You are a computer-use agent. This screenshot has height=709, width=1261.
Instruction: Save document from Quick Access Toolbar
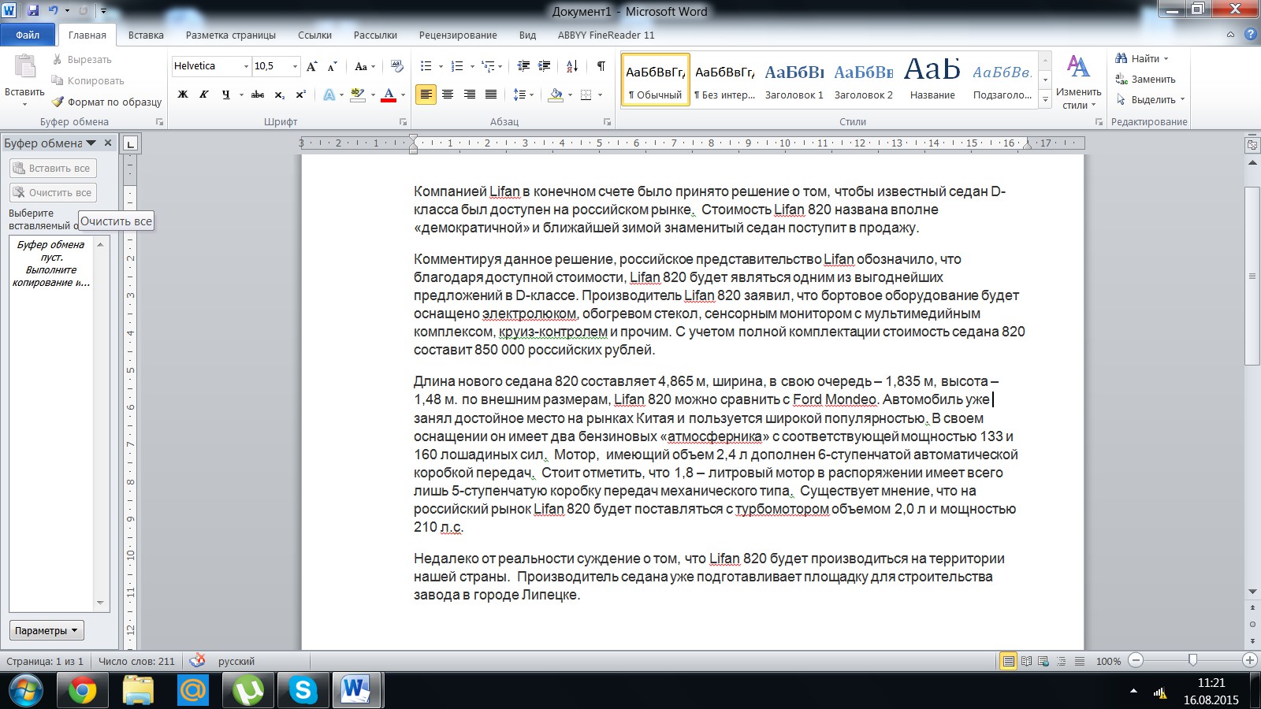pyautogui.click(x=33, y=11)
